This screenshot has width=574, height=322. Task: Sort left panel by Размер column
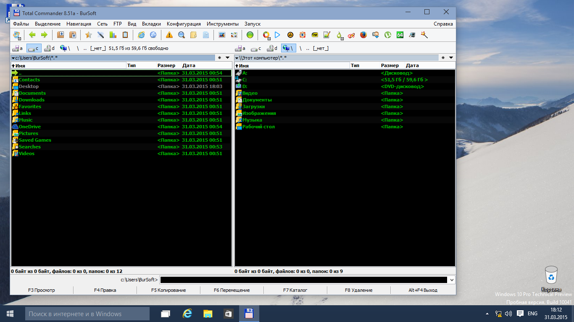tap(169, 65)
